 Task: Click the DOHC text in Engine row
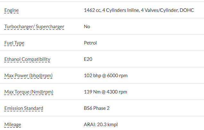pos(187,10)
